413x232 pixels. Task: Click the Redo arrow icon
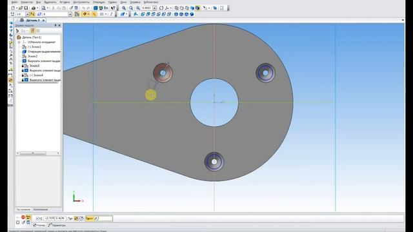click(x=88, y=8)
